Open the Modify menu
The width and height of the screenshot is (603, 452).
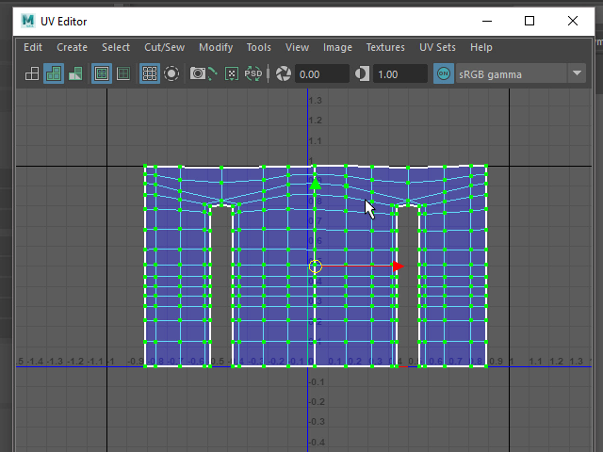pyautogui.click(x=216, y=47)
